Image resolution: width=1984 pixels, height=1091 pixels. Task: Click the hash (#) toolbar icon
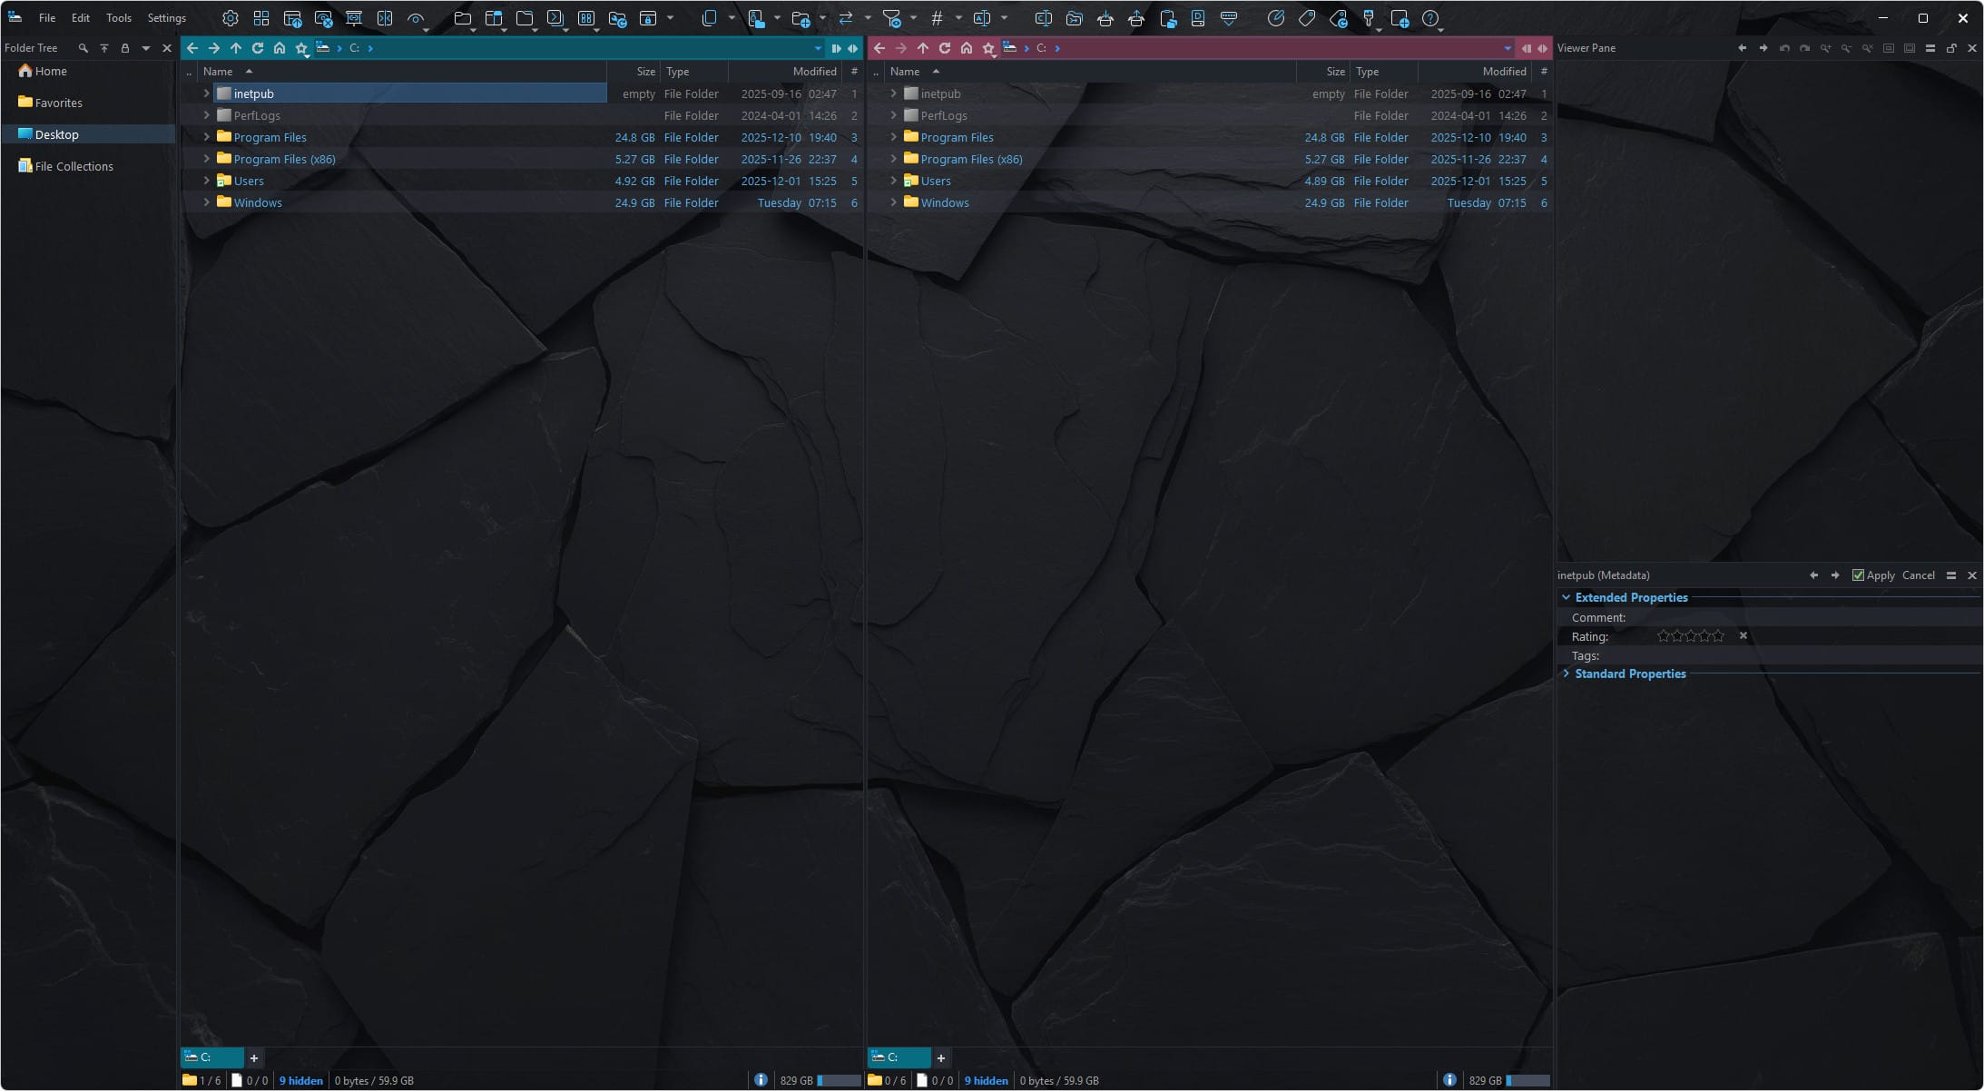937,18
